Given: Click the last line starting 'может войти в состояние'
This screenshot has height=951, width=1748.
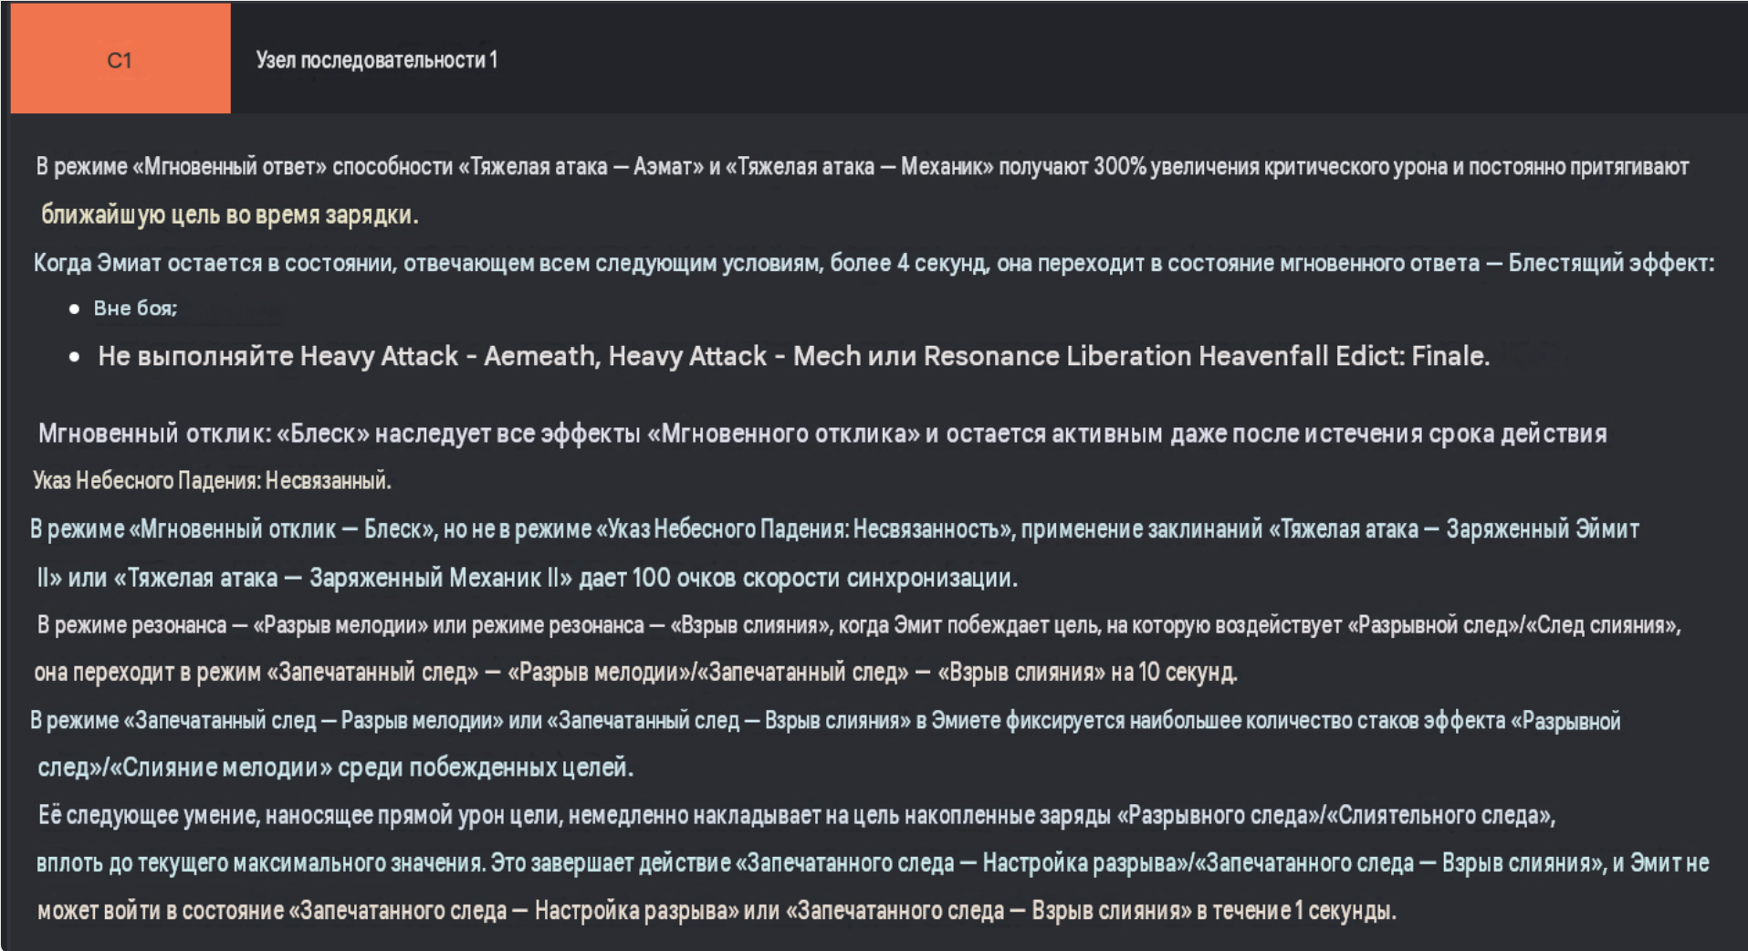Looking at the screenshot, I should click(717, 911).
